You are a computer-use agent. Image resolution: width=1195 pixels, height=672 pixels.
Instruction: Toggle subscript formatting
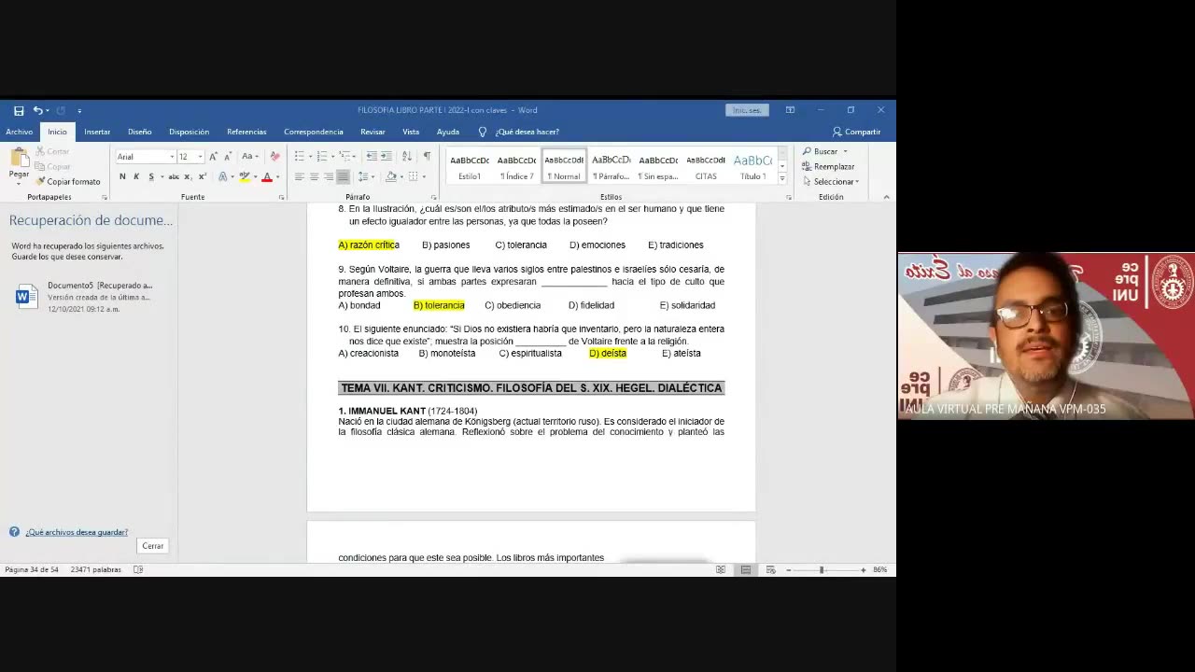pyautogui.click(x=188, y=176)
